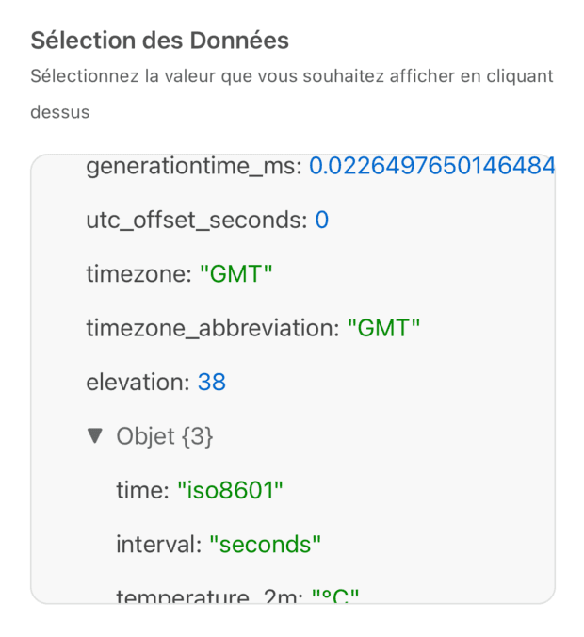Screen dimensions: 584x637
Task: Click the Sélection des Données heading
Action: [x=159, y=41]
